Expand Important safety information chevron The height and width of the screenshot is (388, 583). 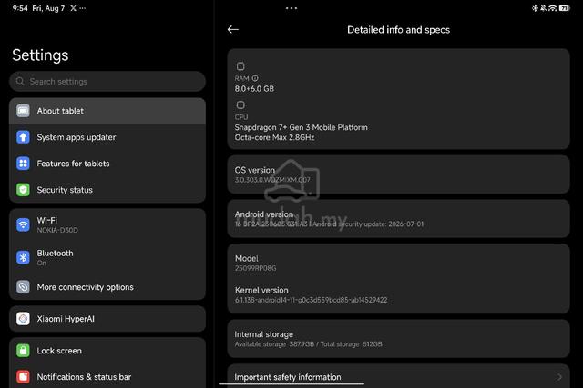pos(559,377)
